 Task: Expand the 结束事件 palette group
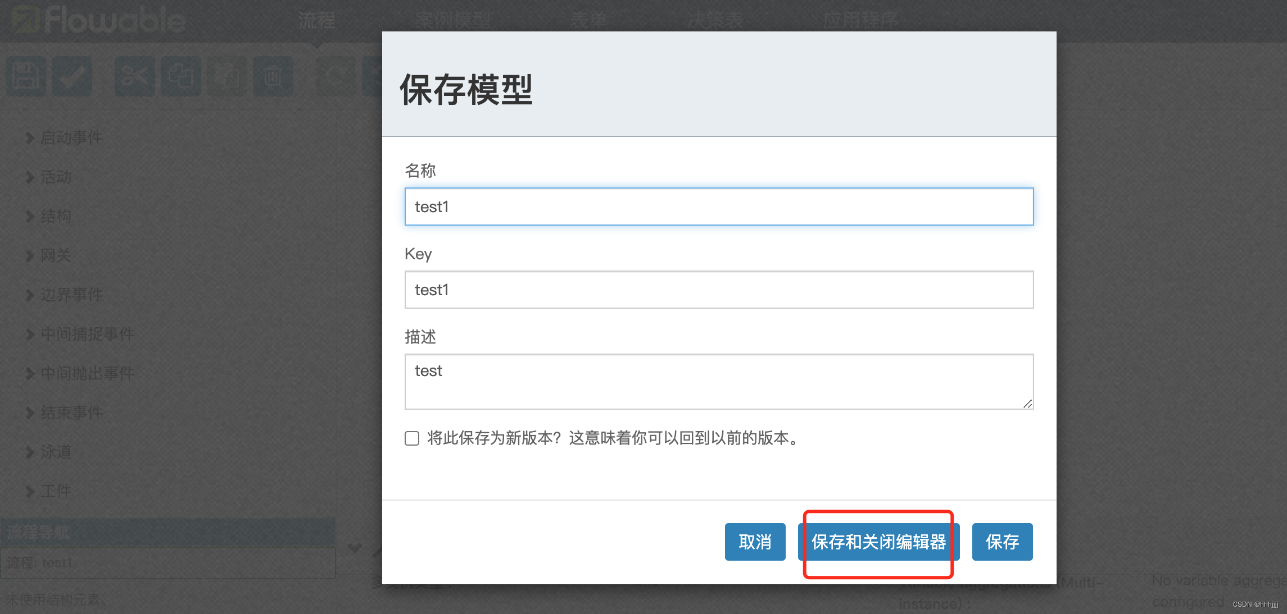tap(65, 413)
